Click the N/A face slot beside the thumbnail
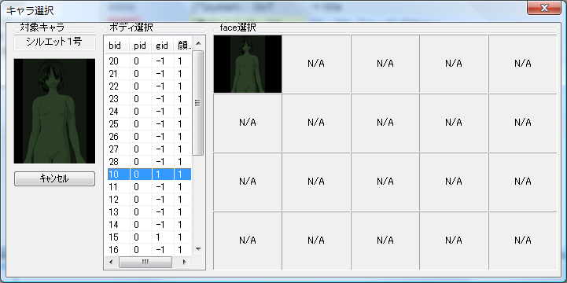This screenshot has width=567, height=283. click(x=316, y=64)
